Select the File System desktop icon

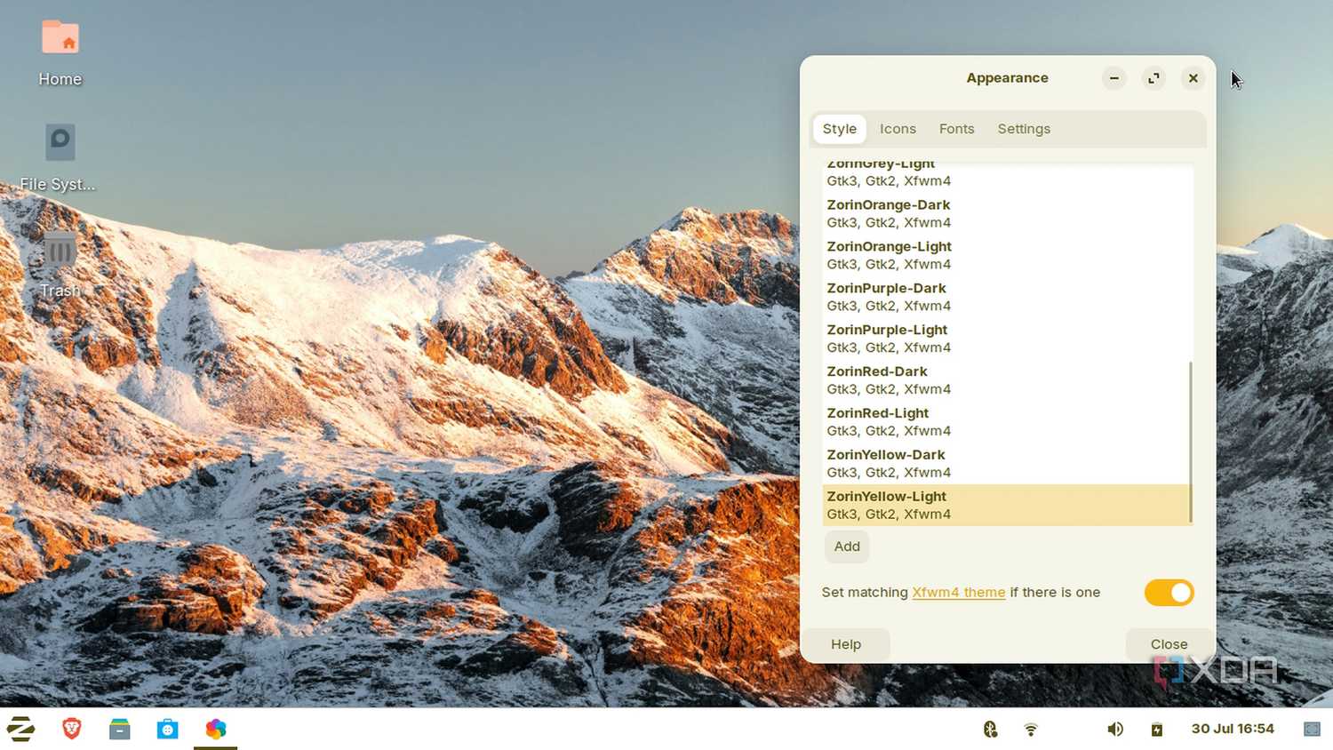point(59,157)
